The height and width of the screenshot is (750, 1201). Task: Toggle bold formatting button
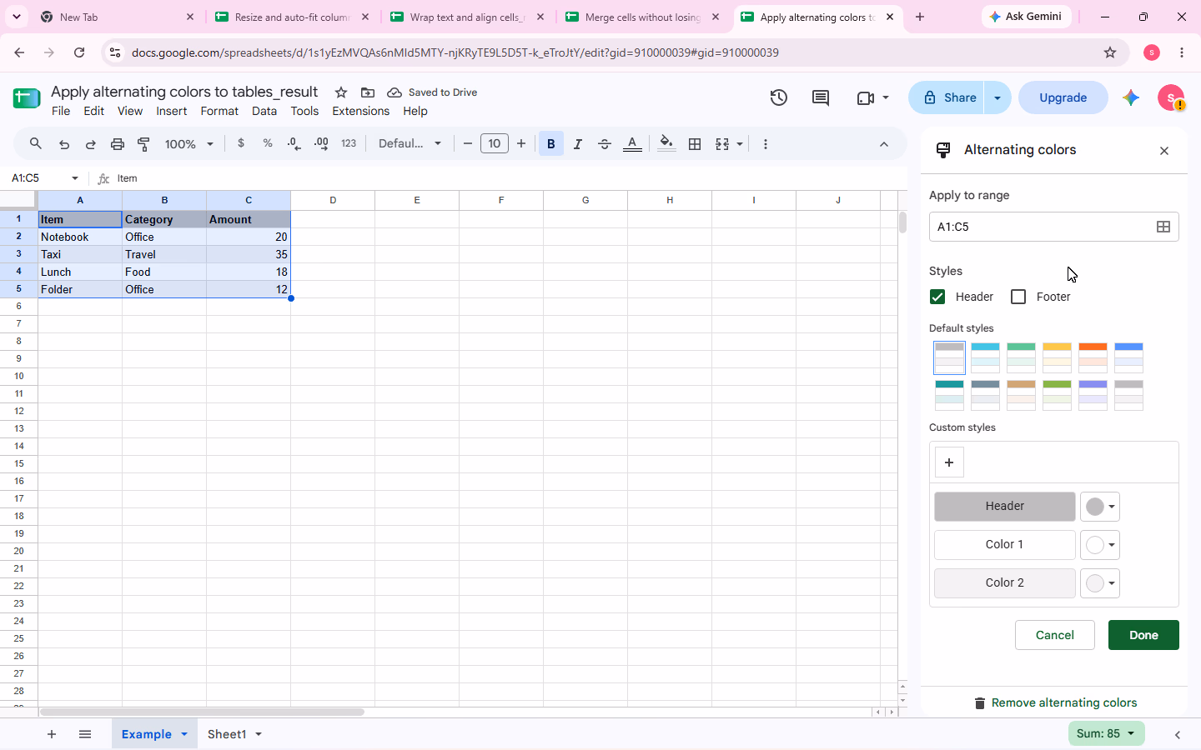[x=551, y=144]
